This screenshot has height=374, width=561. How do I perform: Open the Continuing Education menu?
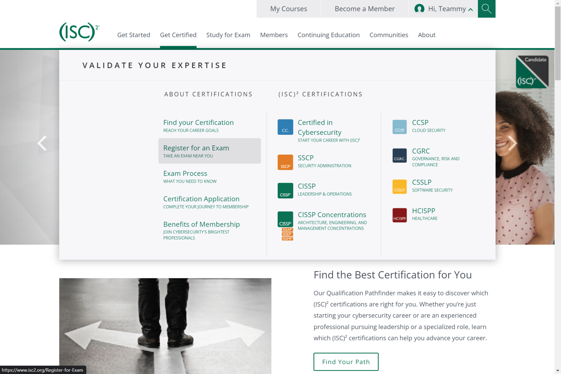point(328,35)
